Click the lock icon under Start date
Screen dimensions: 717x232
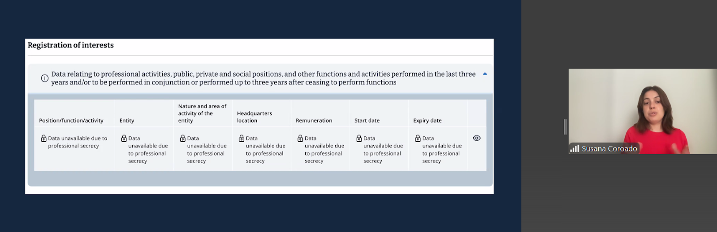click(359, 139)
